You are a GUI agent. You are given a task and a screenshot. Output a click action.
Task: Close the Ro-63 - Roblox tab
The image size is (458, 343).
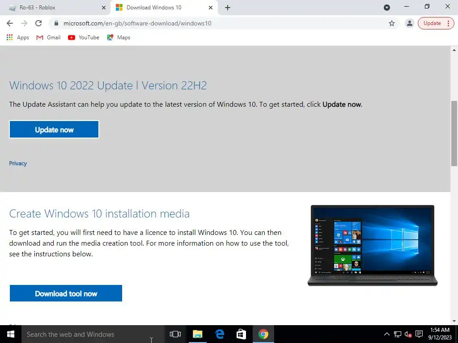(x=104, y=8)
